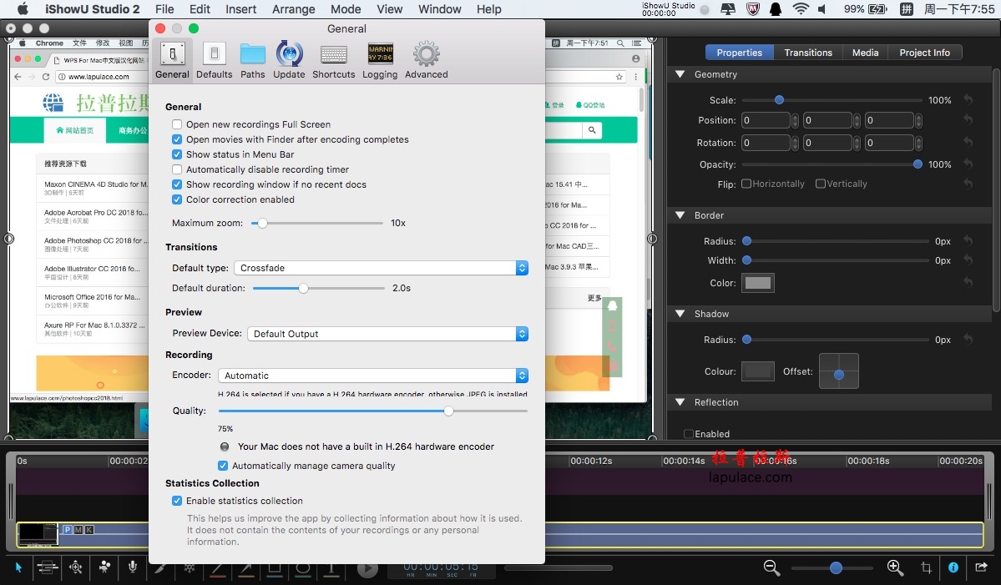Click the Quality slider track
The width and height of the screenshot is (1001, 585).
(373, 411)
